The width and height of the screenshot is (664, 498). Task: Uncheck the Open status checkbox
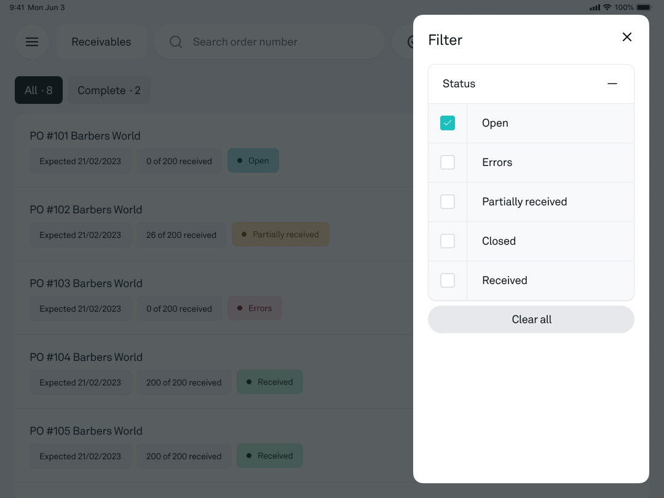(x=447, y=123)
